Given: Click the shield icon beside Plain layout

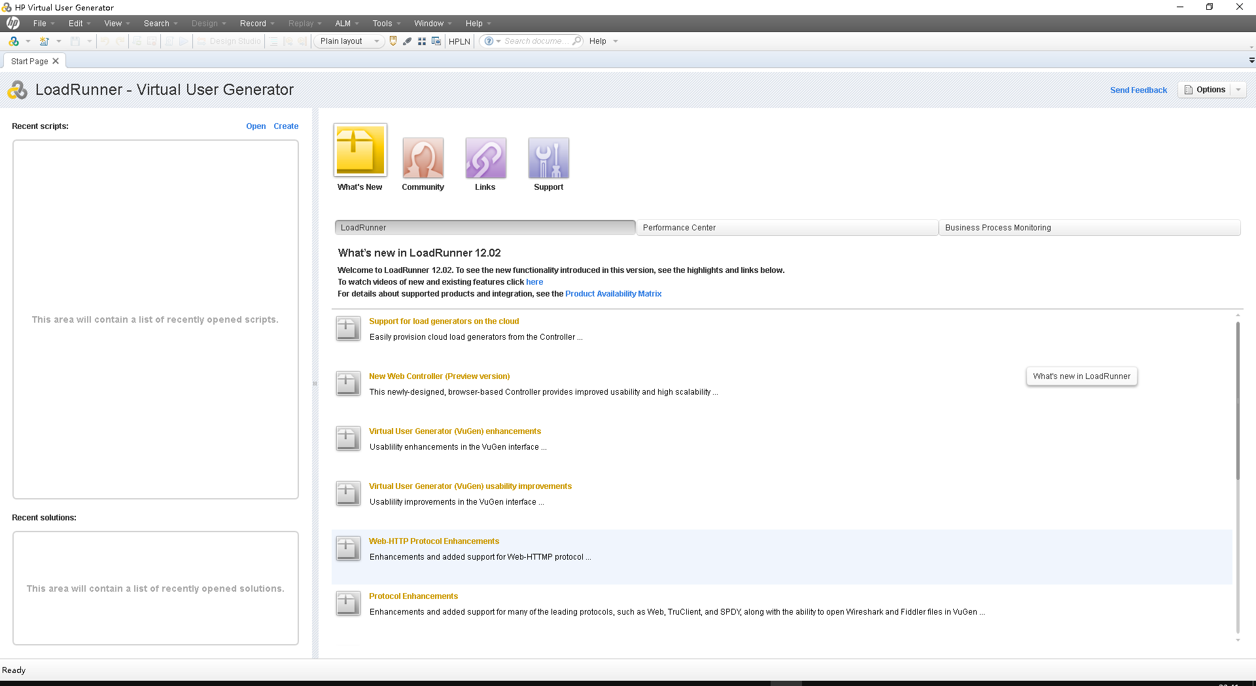Looking at the screenshot, I should [393, 41].
